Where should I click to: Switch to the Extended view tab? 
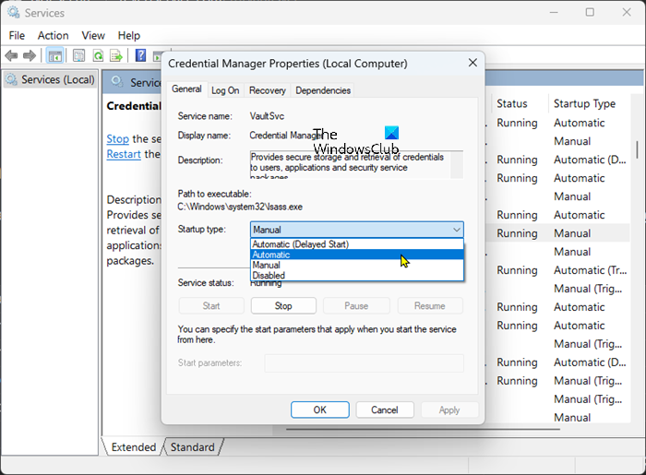click(134, 447)
